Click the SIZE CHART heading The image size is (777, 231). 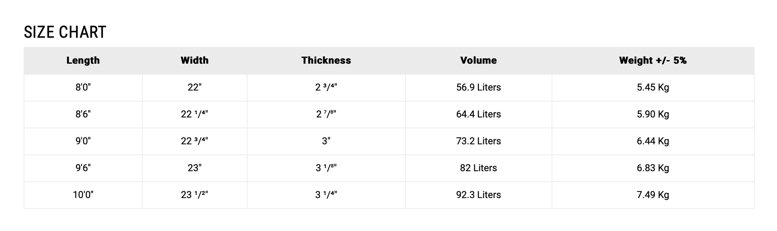coord(65,32)
